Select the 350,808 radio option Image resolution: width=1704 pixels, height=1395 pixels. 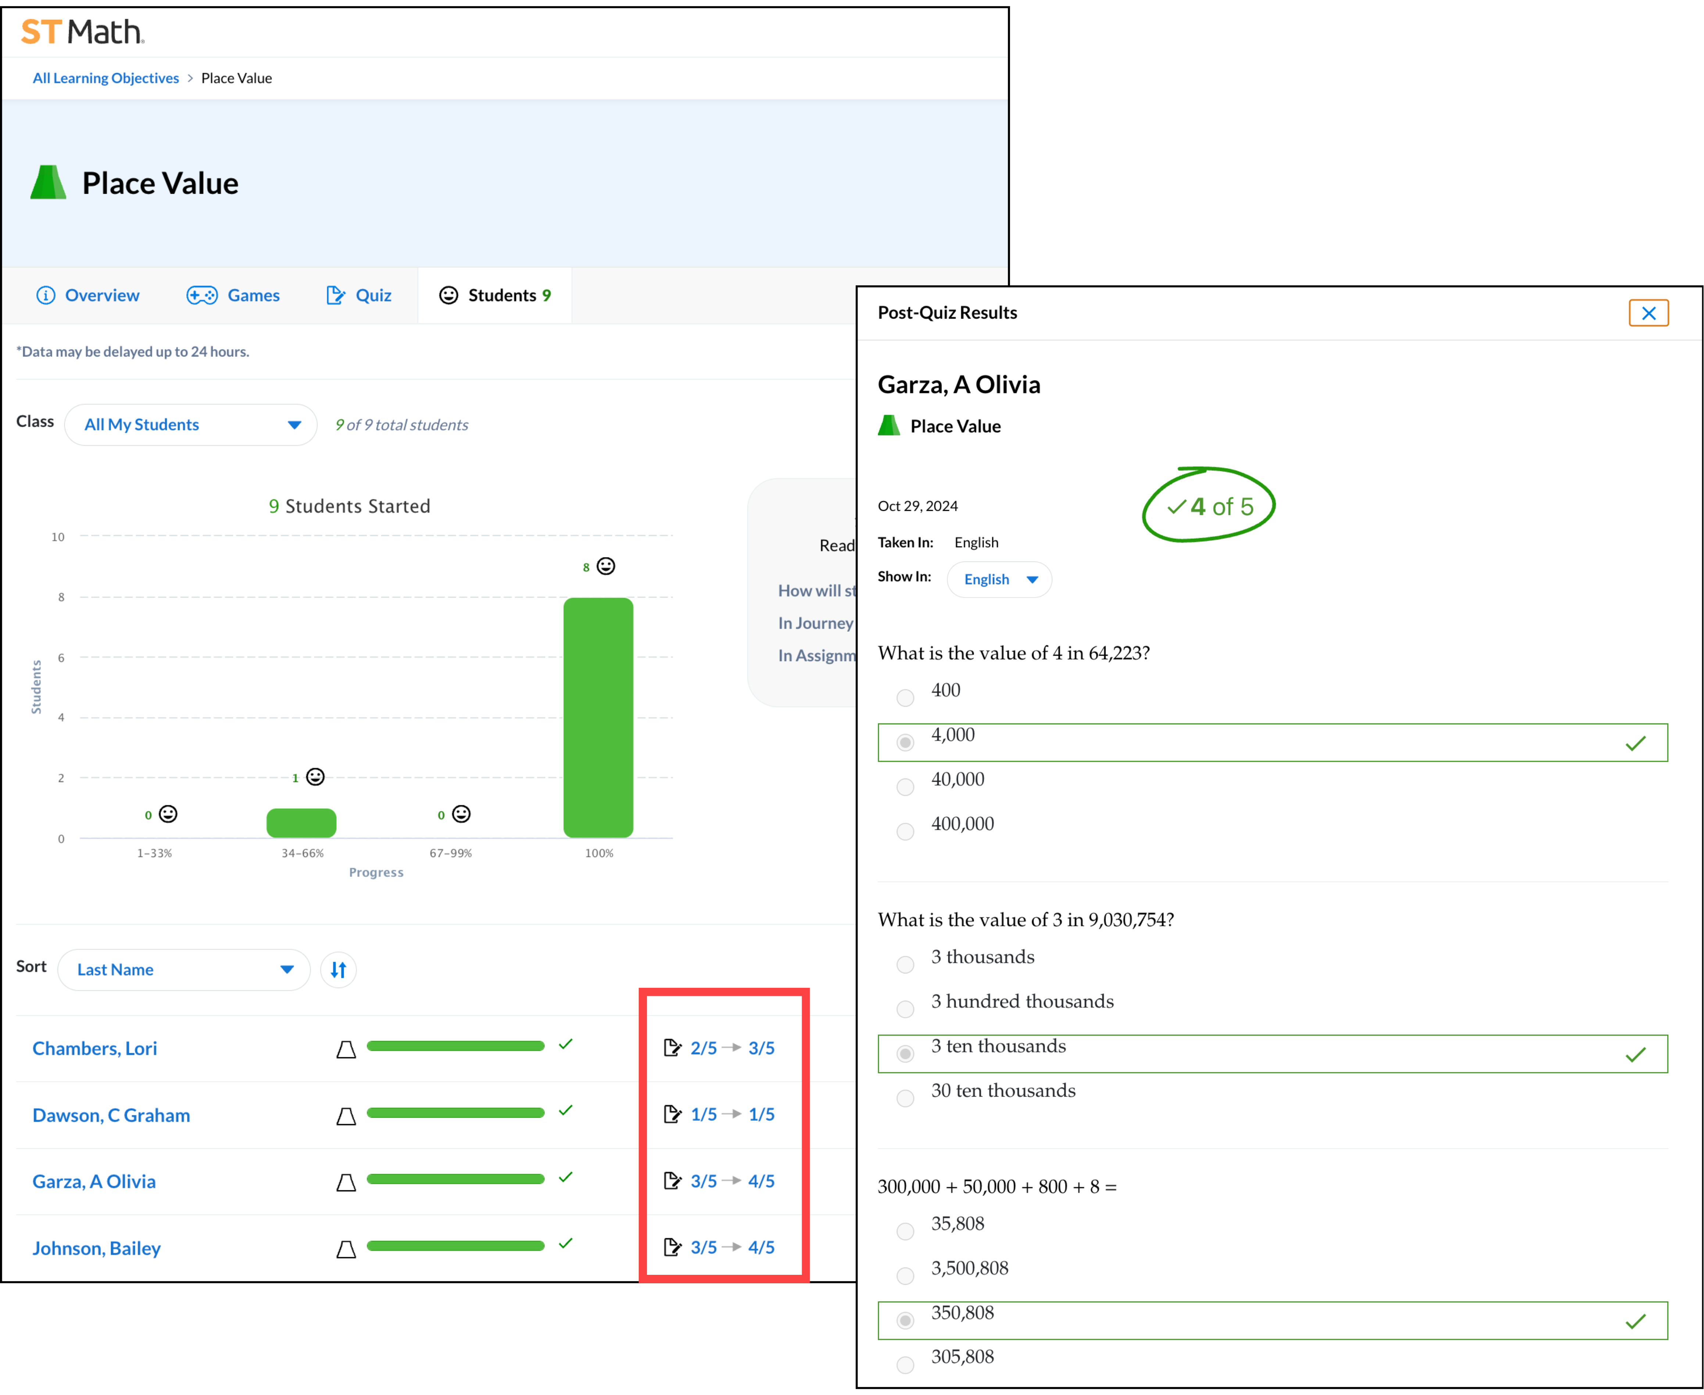pos(905,1320)
